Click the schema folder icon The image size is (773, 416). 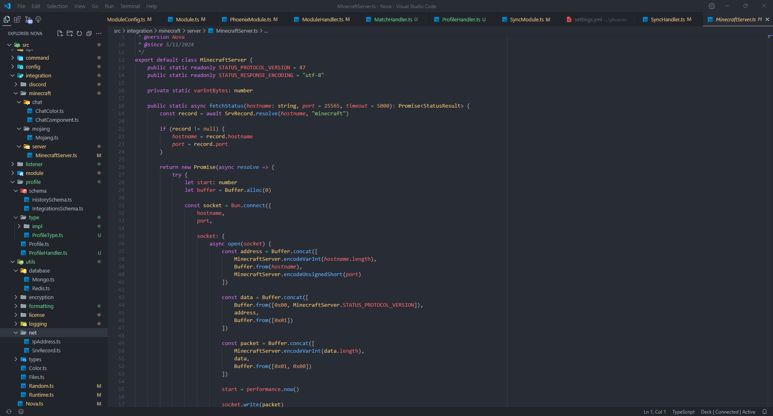coord(23,191)
